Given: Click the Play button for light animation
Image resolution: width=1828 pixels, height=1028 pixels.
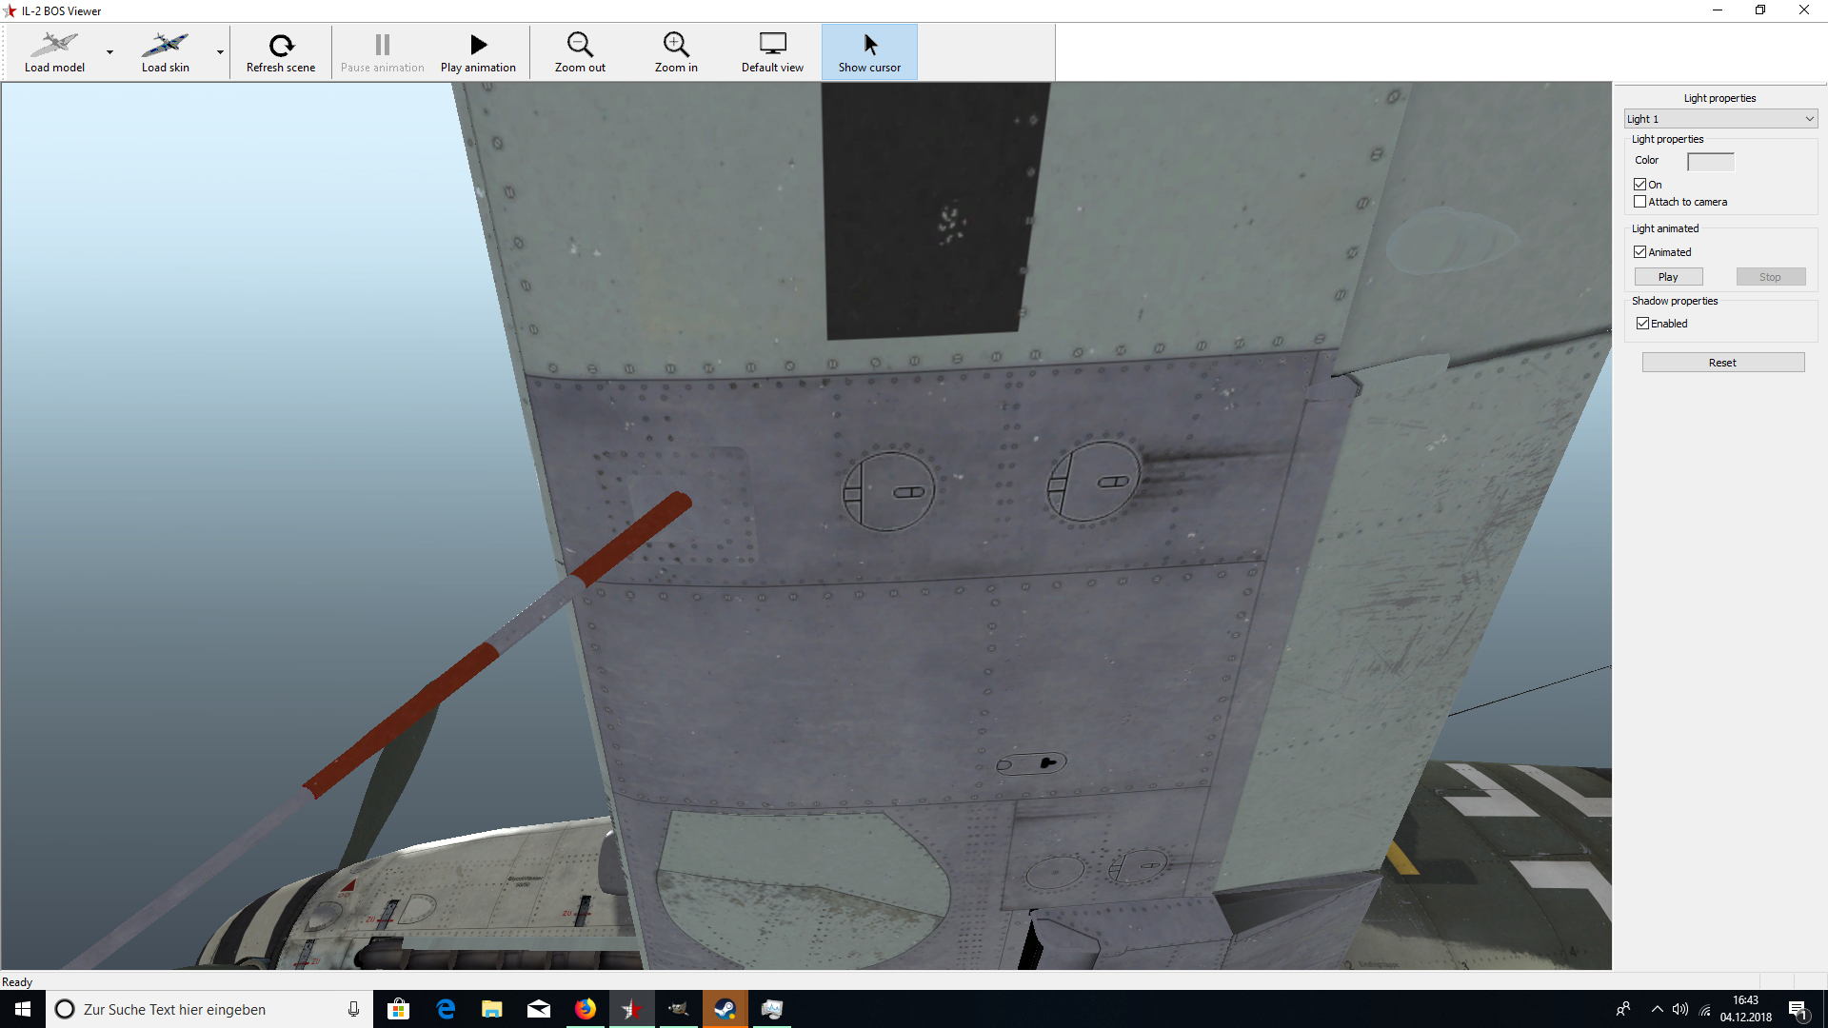Looking at the screenshot, I should tap(1668, 277).
